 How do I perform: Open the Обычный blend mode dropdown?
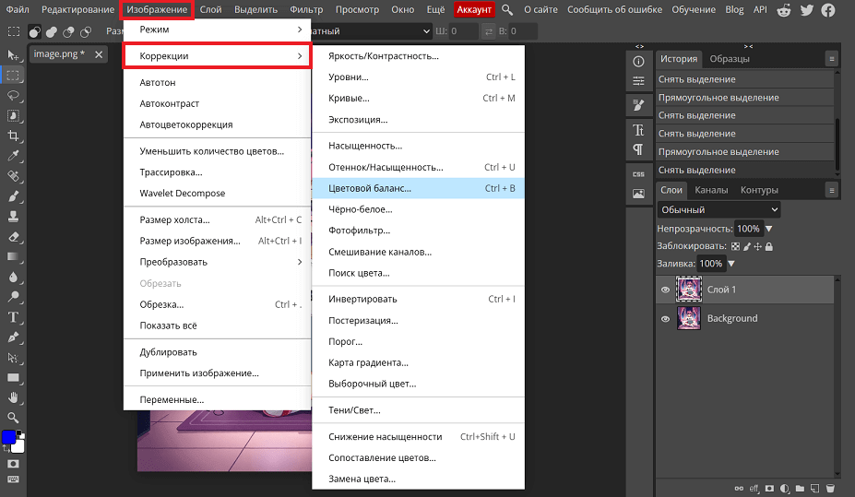point(718,209)
